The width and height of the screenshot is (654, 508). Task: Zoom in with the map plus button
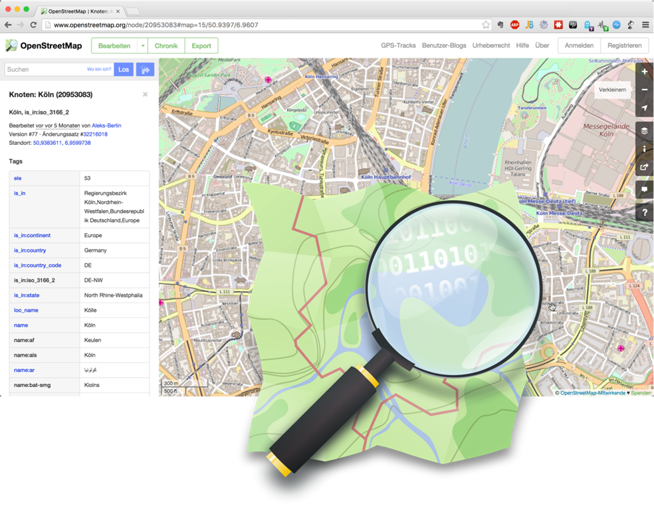tap(645, 72)
